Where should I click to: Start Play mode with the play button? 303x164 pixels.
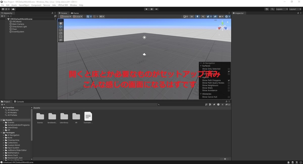click(x=146, y=9)
